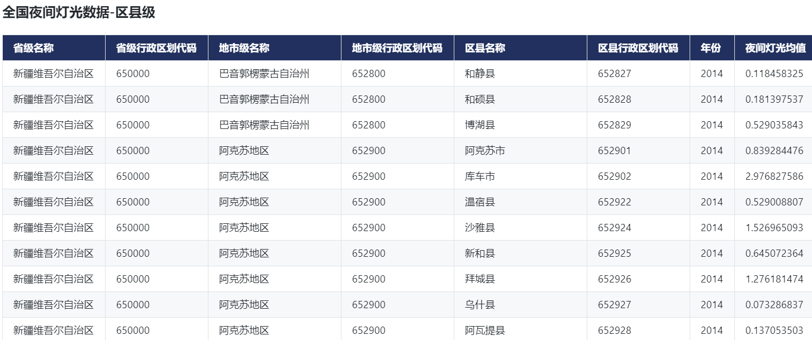The height and width of the screenshot is (340, 812).
Task: Select the 阿克苏市 cell
Action: (x=485, y=151)
